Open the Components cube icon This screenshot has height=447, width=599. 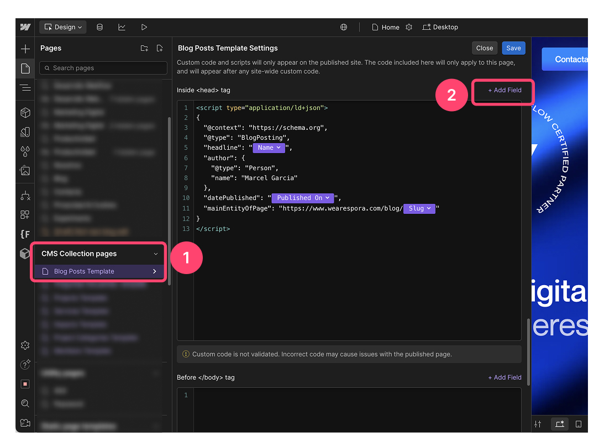25,113
